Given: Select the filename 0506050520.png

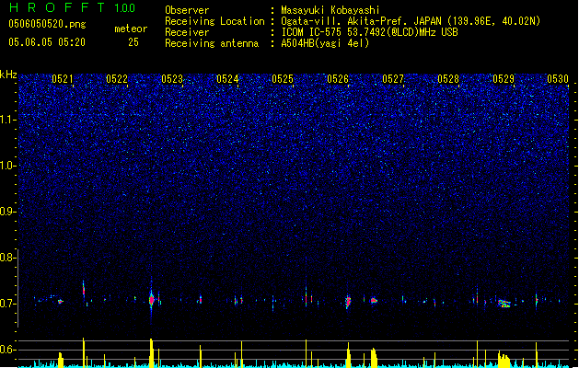Looking at the screenshot, I should coord(47,24).
